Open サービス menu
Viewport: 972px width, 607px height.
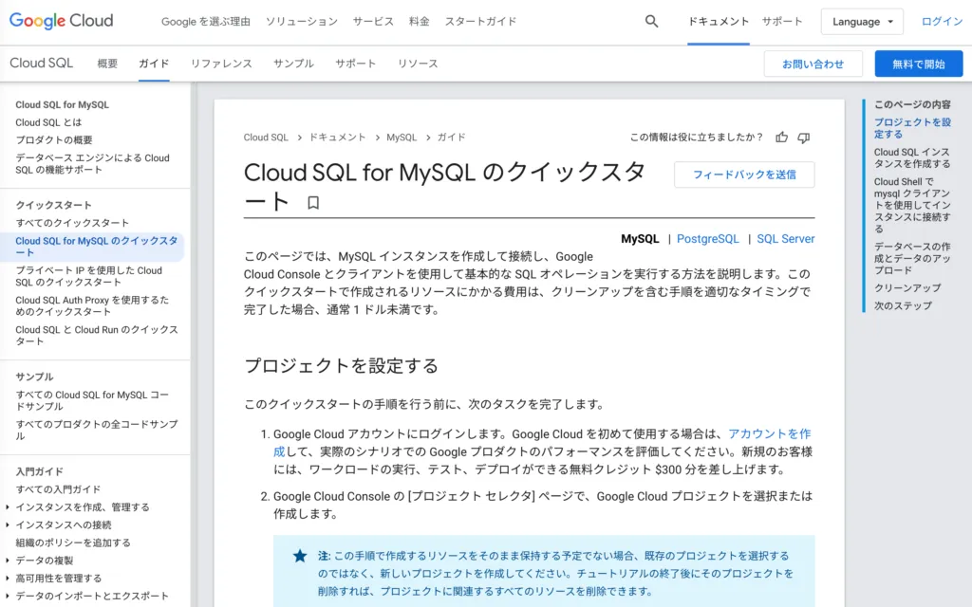(373, 21)
